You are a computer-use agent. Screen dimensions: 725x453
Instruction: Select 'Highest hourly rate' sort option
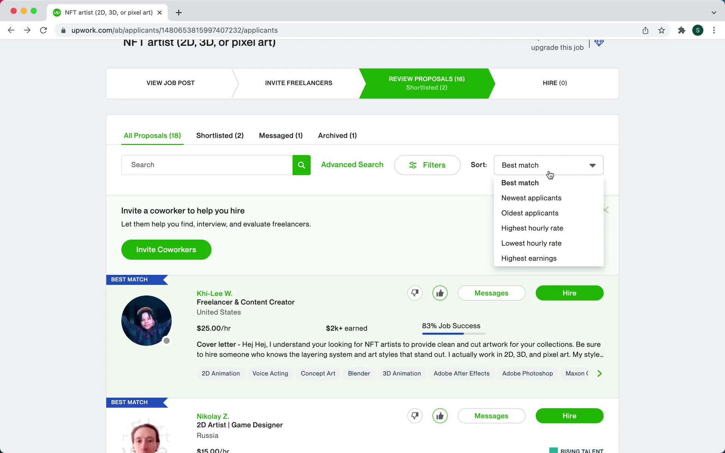532,228
